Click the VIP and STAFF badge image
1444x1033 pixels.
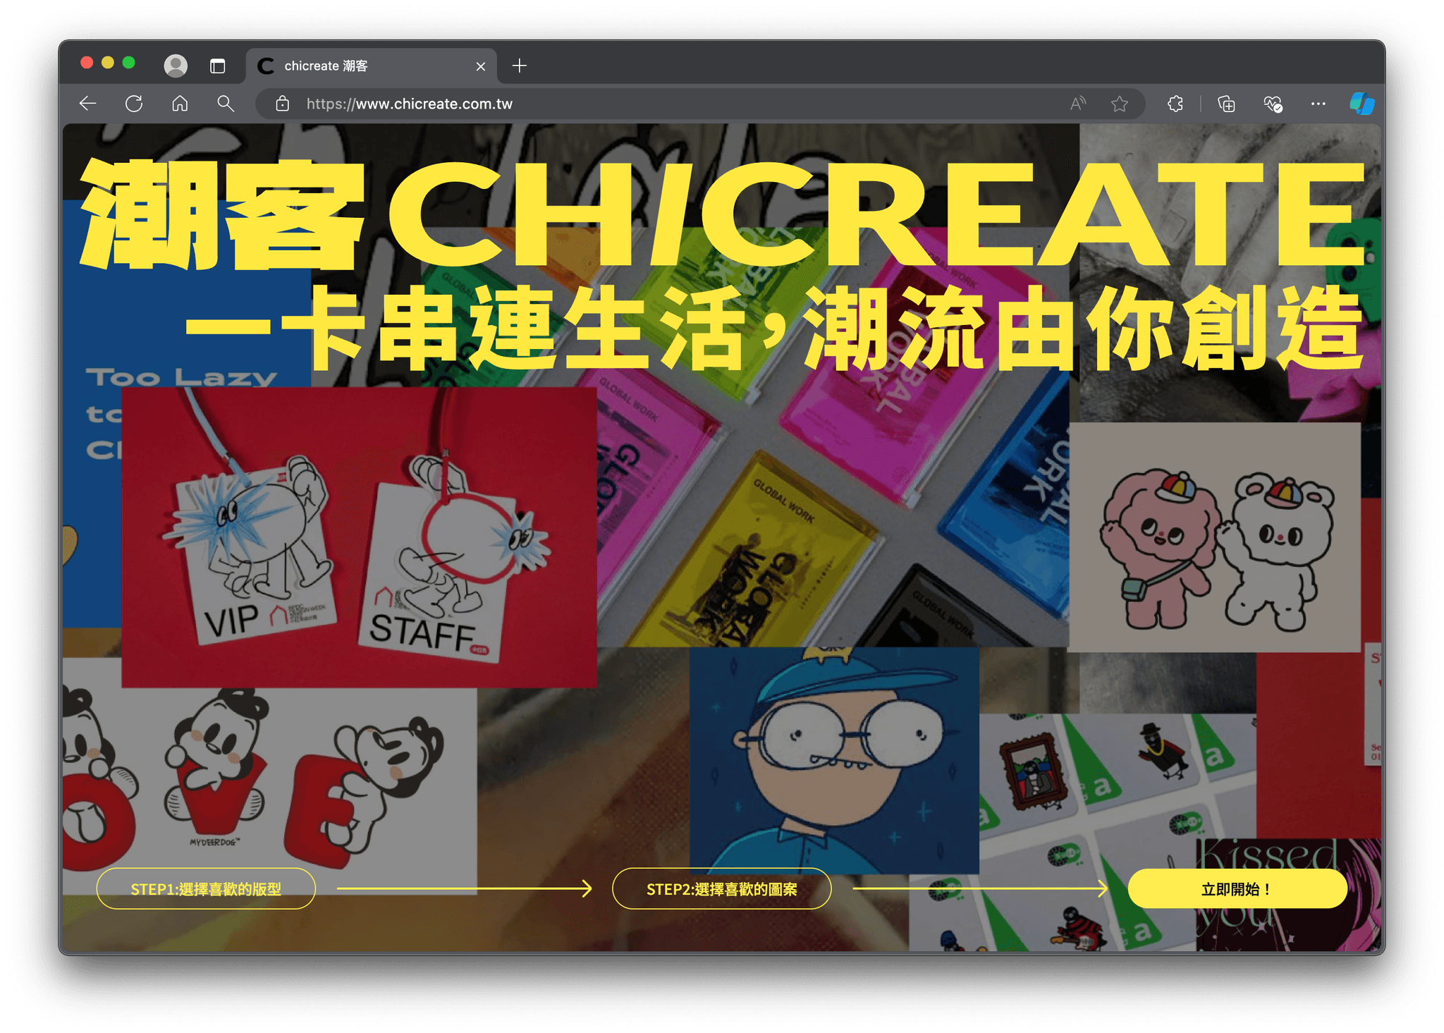pyautogui.click(x=359, y=537)
